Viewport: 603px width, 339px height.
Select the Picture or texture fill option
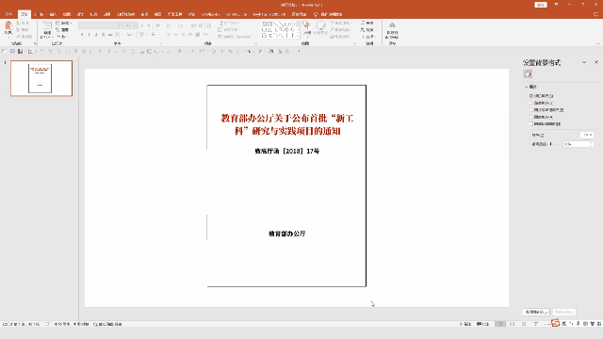tap(531, 110)
